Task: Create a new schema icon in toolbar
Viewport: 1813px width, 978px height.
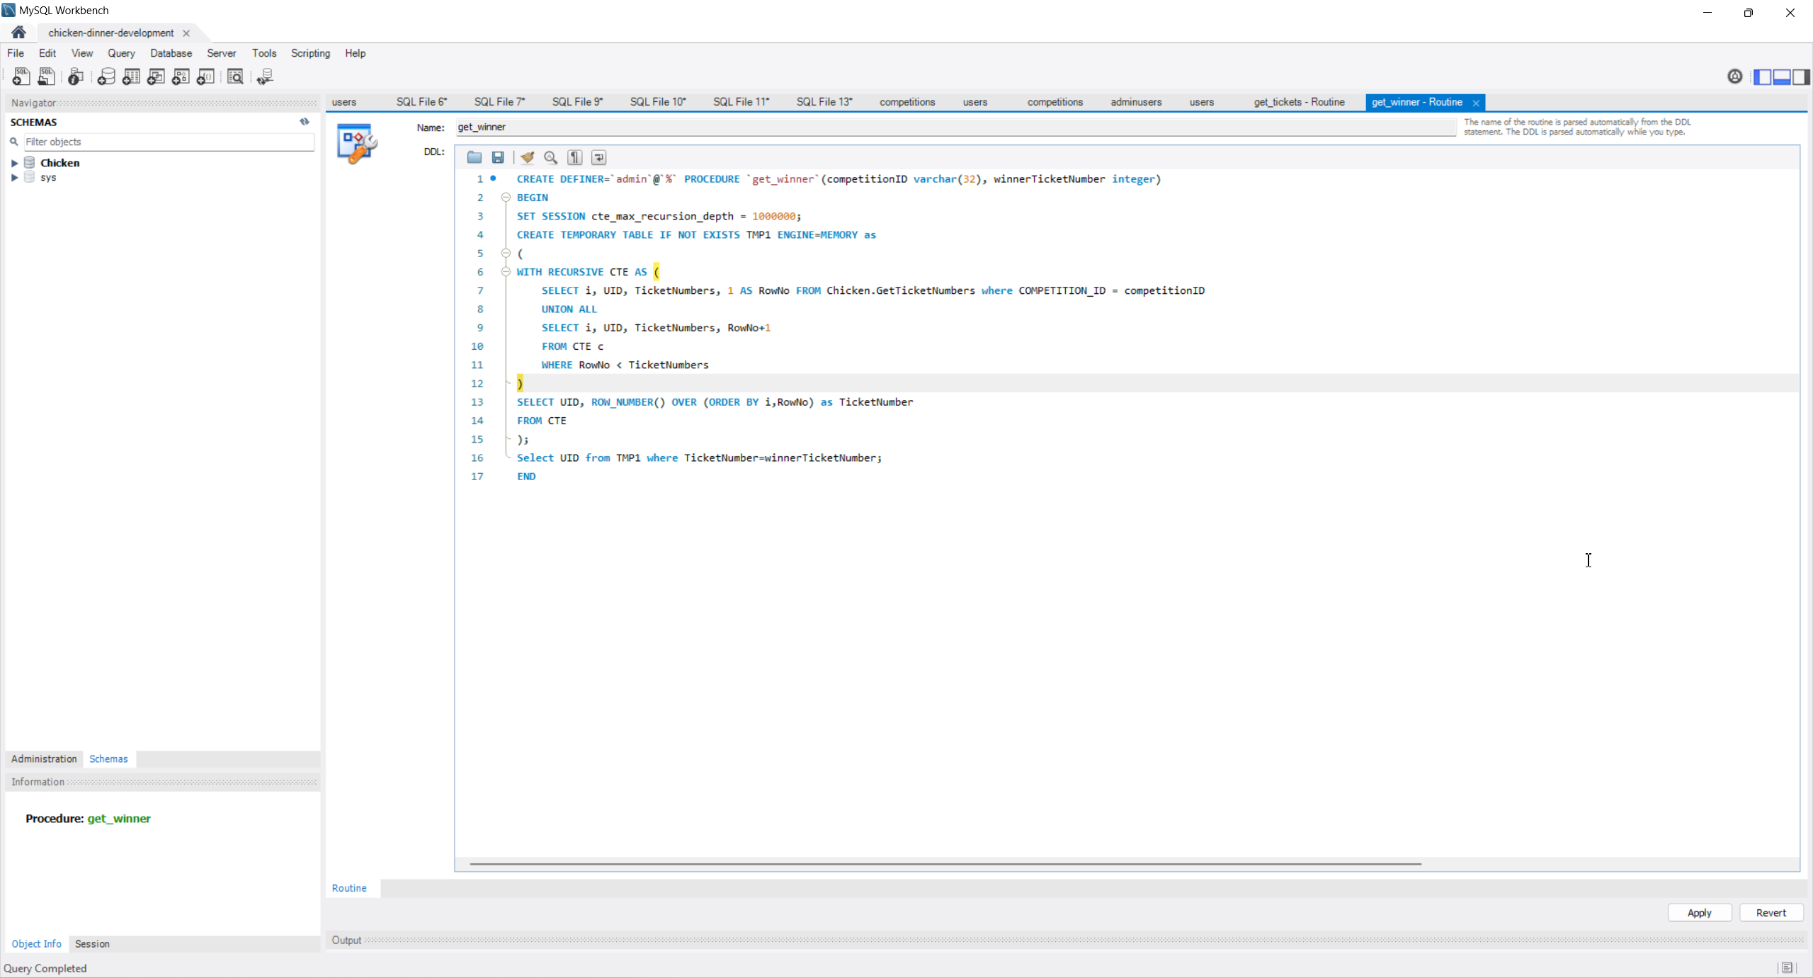Action: coord(106,76)
